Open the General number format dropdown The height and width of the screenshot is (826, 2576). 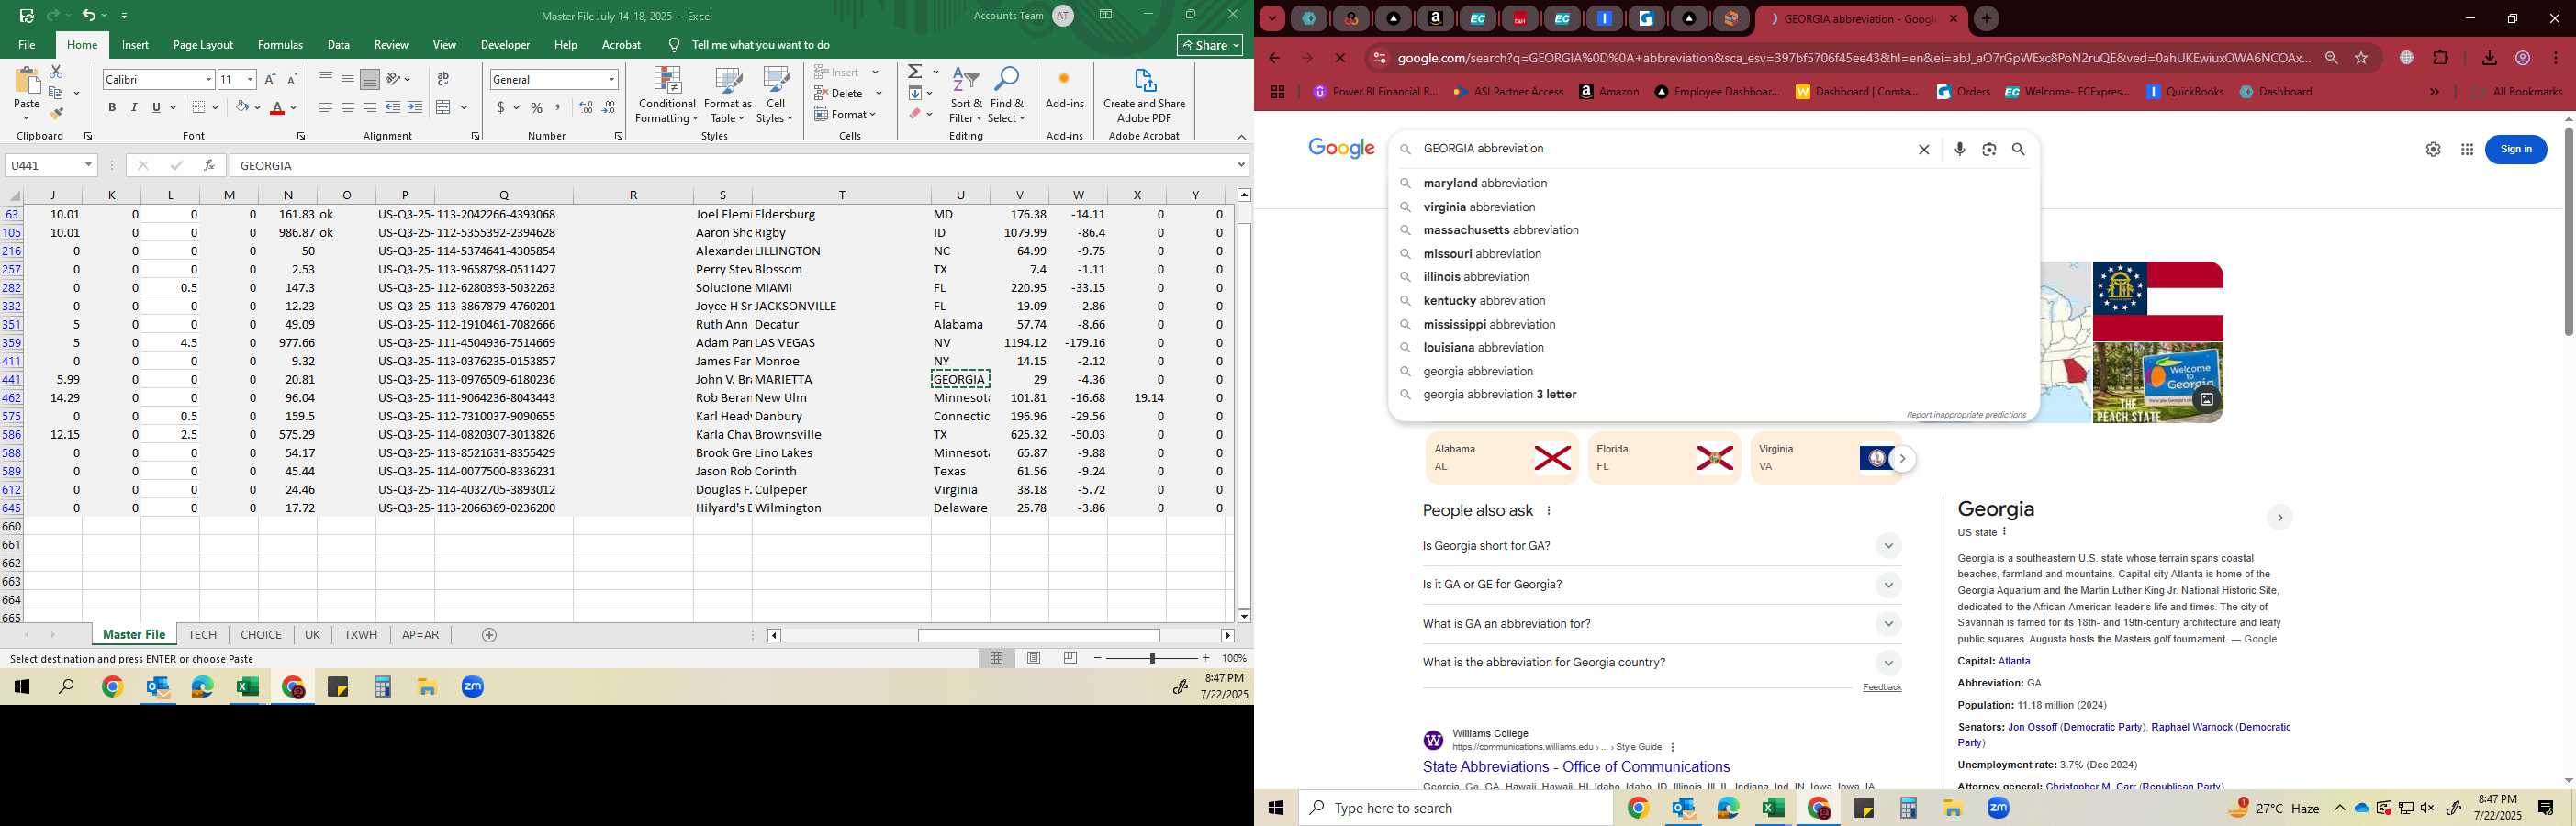[x=611, y=79]
